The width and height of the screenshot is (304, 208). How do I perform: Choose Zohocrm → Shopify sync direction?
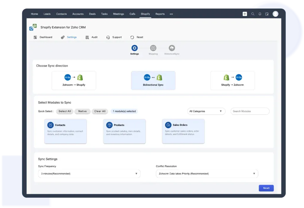click(x=74, y=80)
